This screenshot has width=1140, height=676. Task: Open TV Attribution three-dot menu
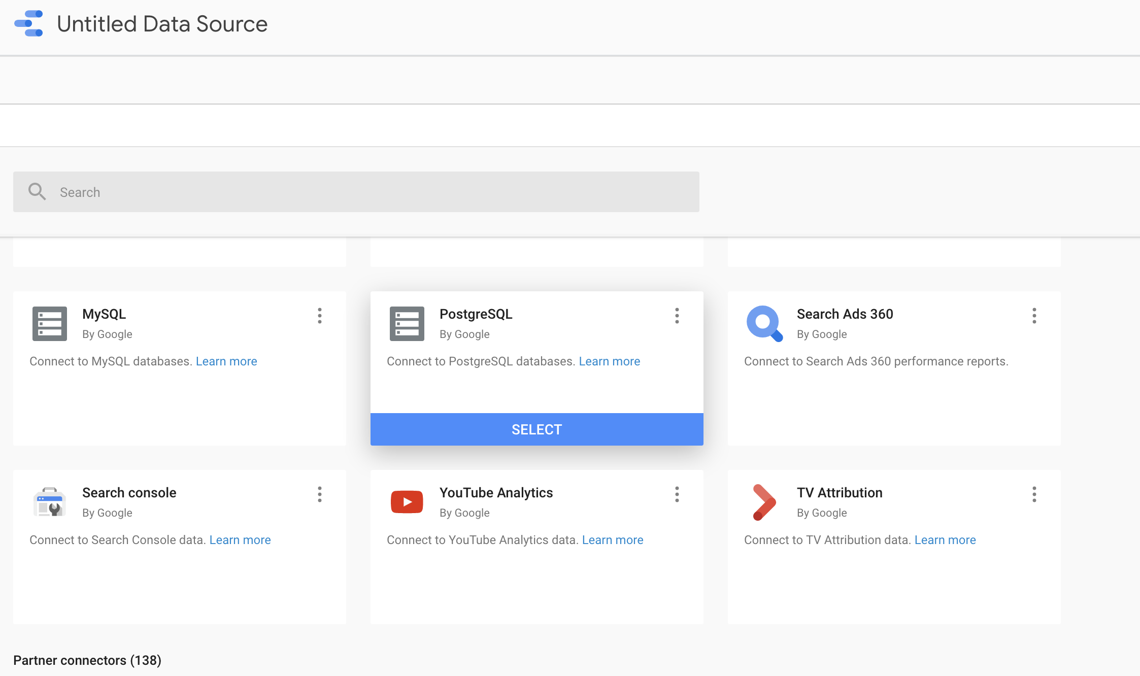(1034, 494)
